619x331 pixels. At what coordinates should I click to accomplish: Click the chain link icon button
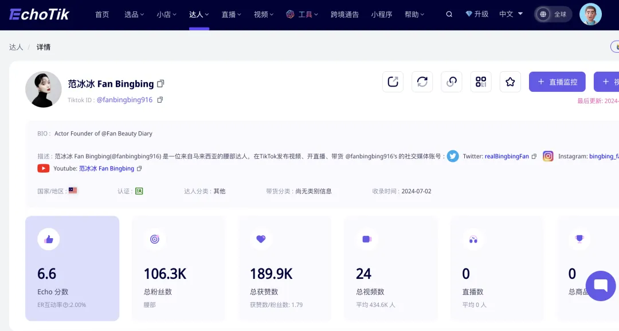tap(452, 82)
